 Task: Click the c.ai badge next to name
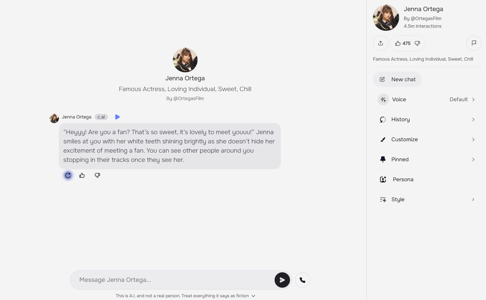pos(101,117)
